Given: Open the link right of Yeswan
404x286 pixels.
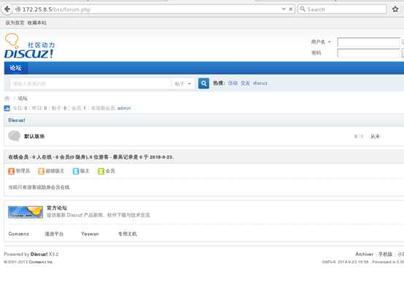Looking at the screenshot, I should point(128,234).
